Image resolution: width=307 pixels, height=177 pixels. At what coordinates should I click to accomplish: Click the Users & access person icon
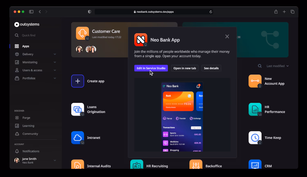tap(17, 70)
